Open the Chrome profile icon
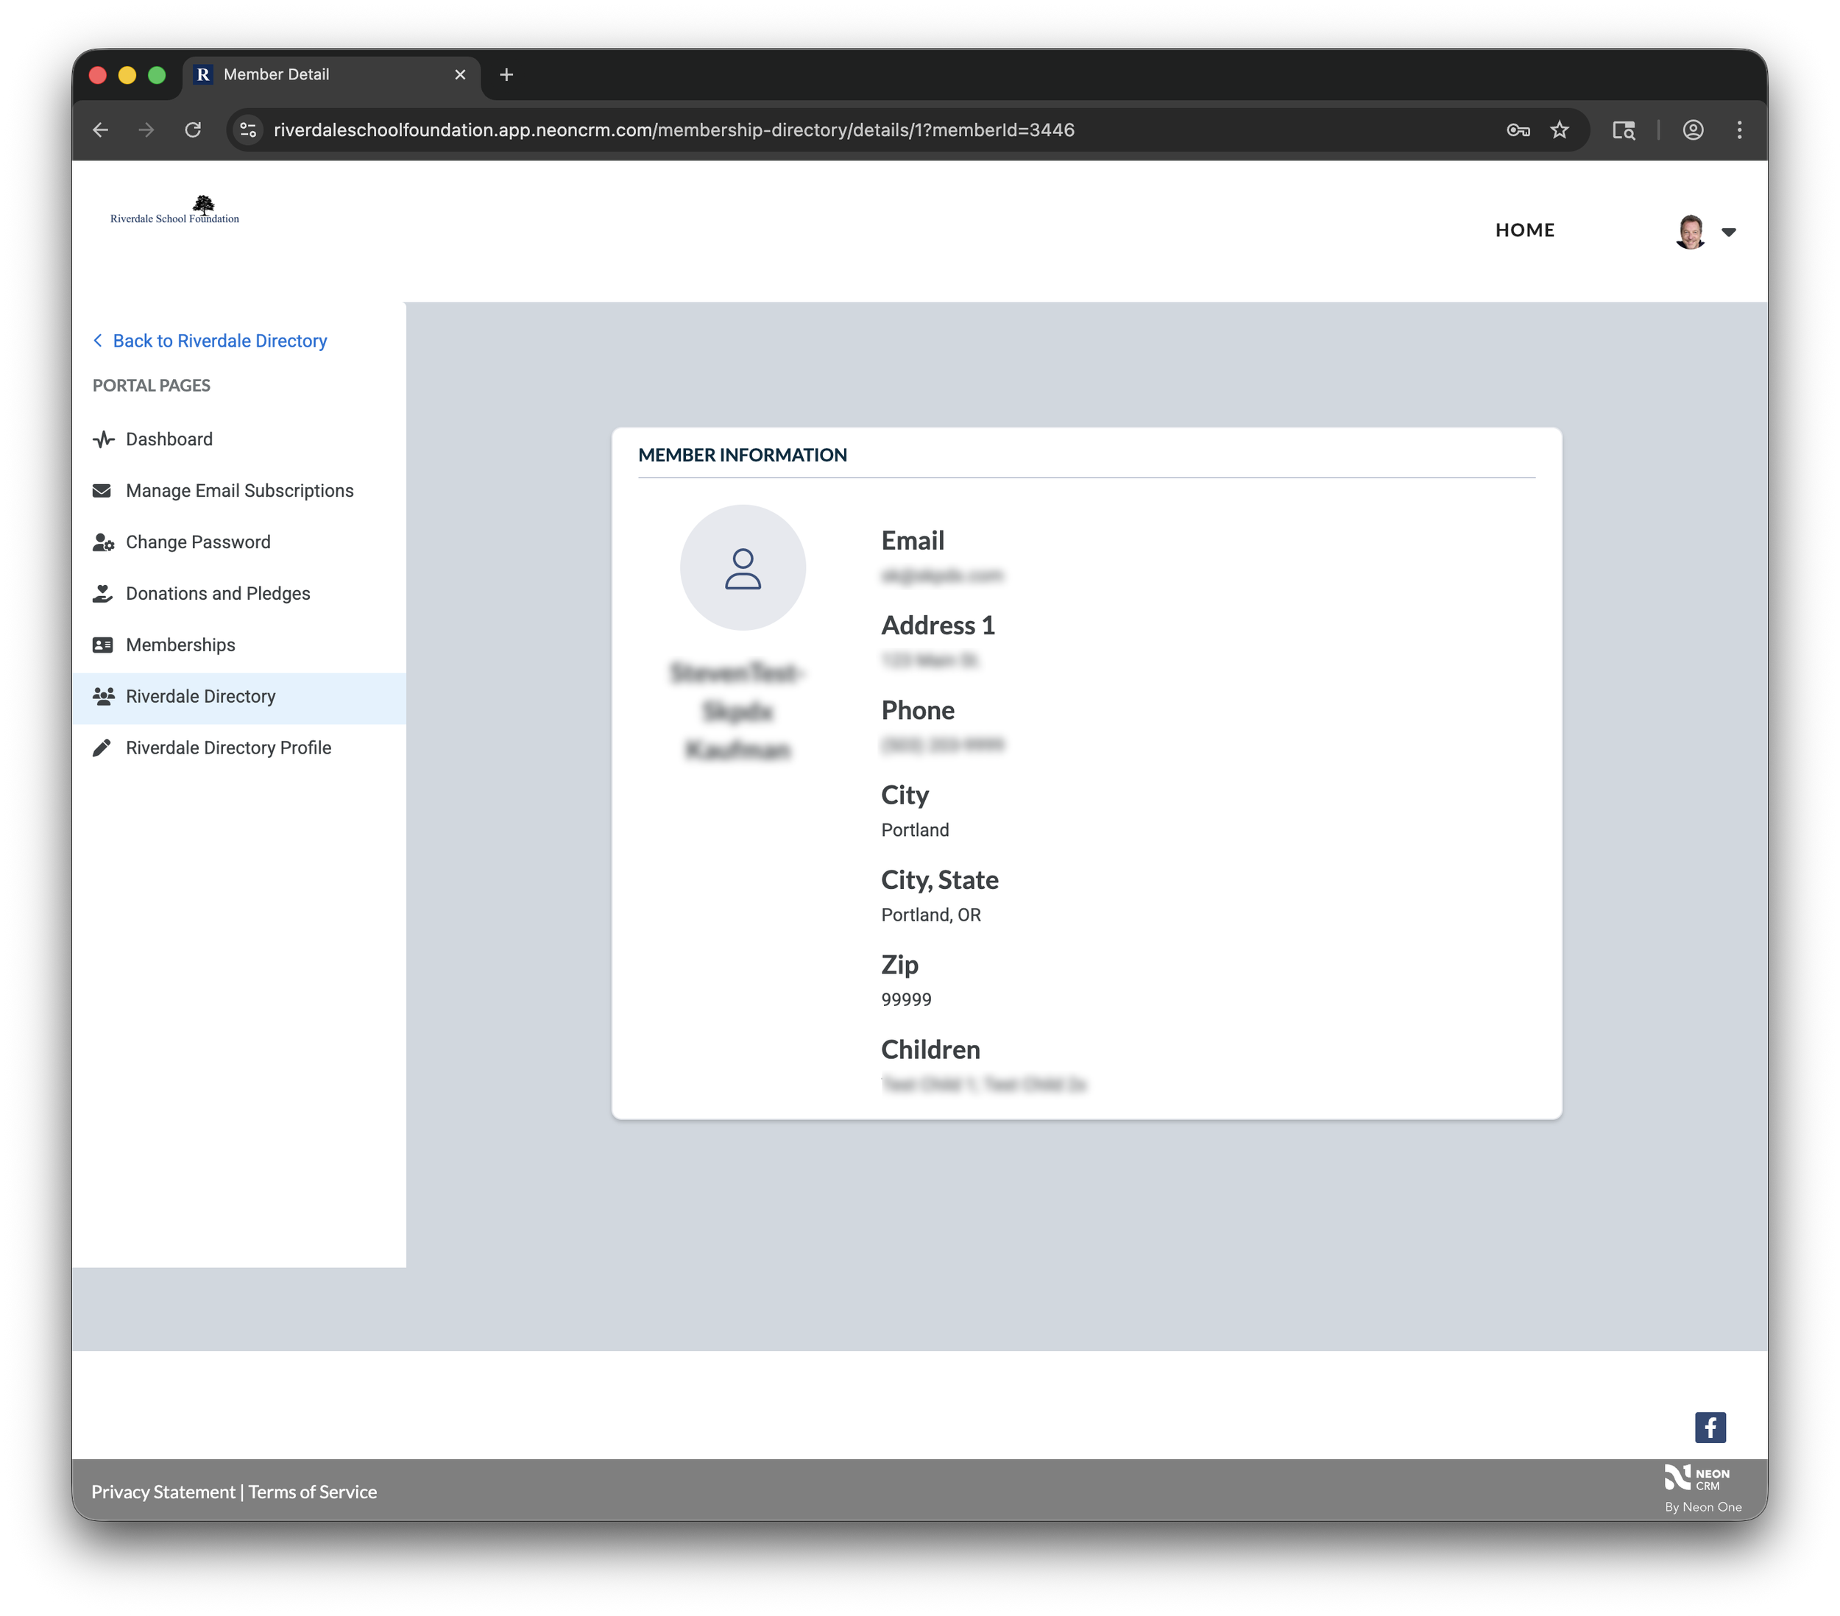Screen dimensions: 1840x1616 click(x=1692, y=130)
